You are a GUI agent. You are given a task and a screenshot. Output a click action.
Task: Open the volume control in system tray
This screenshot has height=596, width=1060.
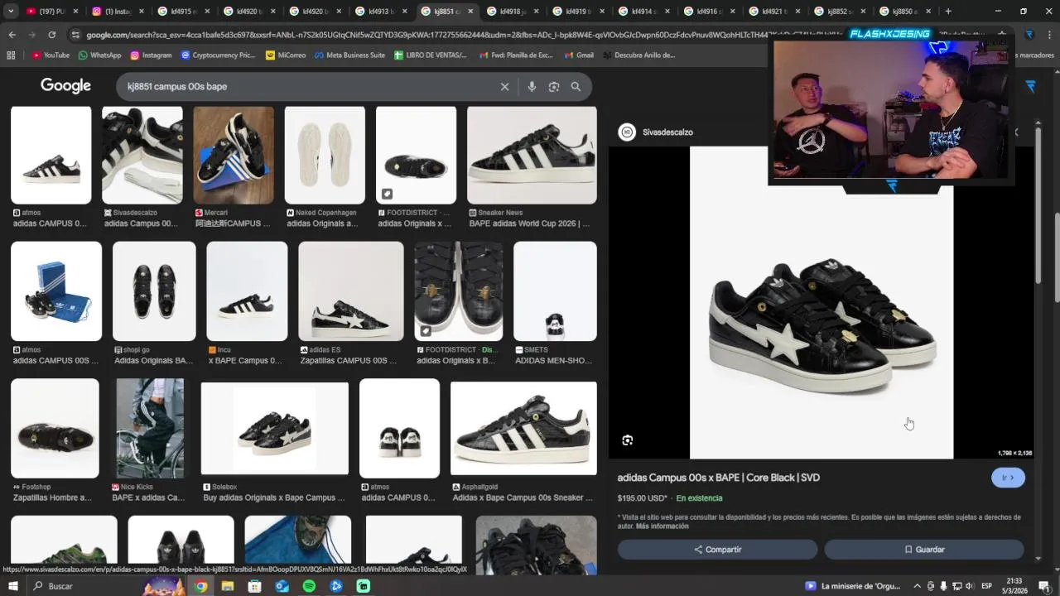[968, 586]
